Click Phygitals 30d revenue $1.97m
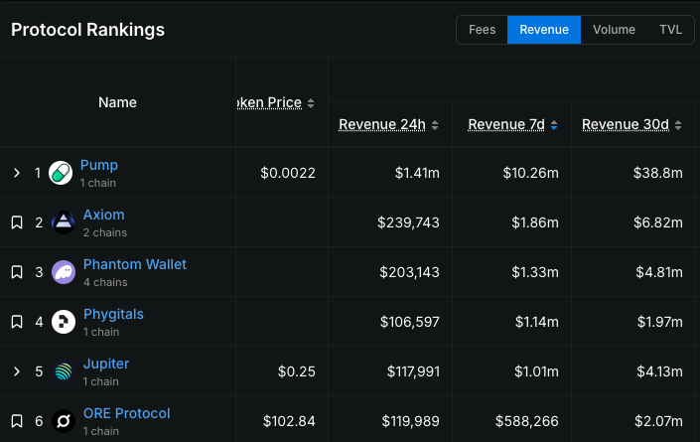 coord(660,322)
